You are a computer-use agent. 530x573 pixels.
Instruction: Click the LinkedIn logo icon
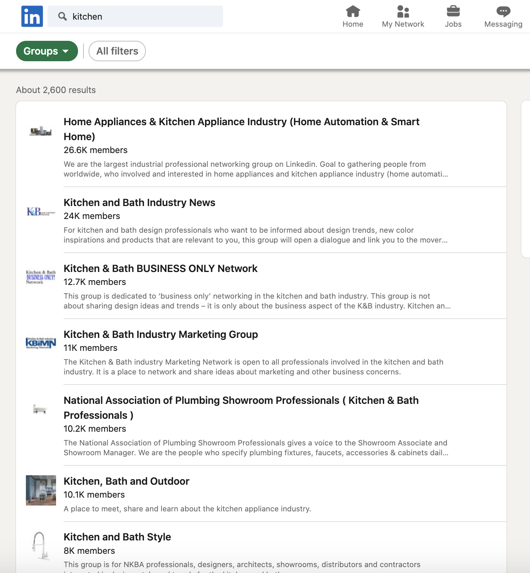coord(32,16)
